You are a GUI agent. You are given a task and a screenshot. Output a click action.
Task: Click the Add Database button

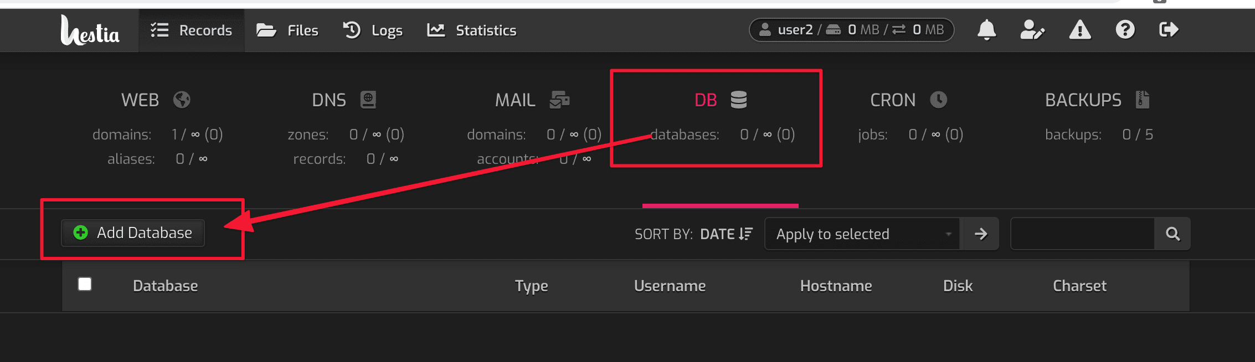tap(132, 233)
